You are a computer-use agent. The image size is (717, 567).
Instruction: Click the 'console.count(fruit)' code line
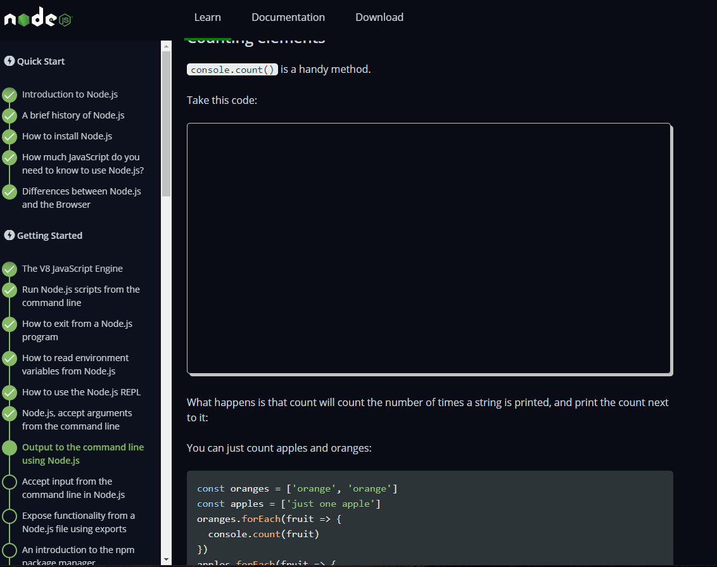263,534
